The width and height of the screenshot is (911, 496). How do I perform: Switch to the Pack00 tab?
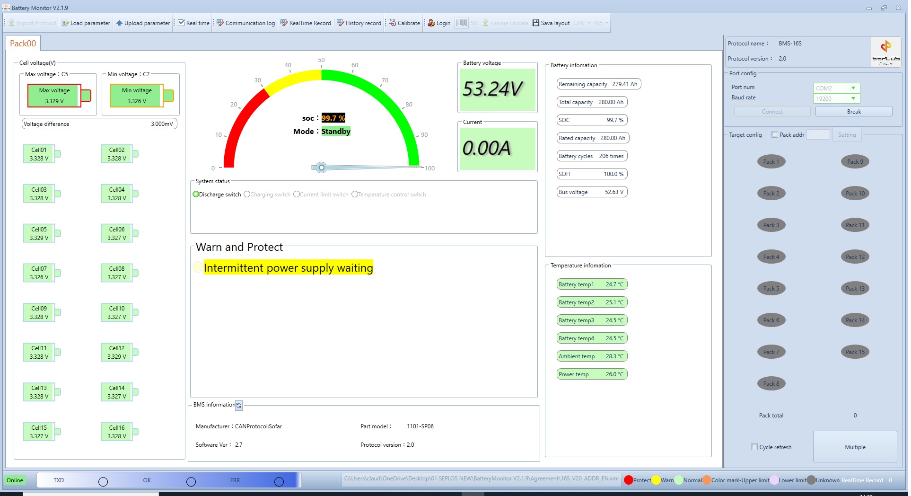tap(23, 44)
